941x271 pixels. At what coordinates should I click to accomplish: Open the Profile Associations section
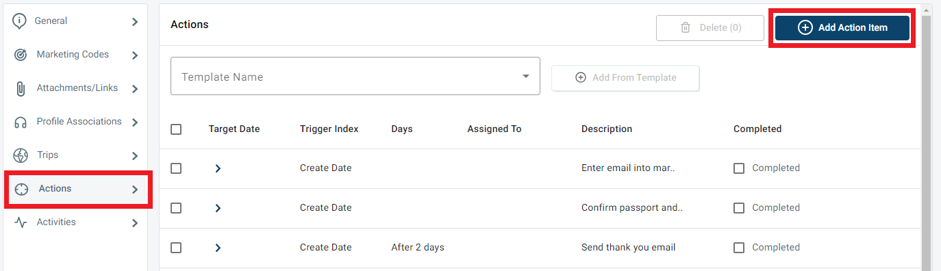coord(75,122)
